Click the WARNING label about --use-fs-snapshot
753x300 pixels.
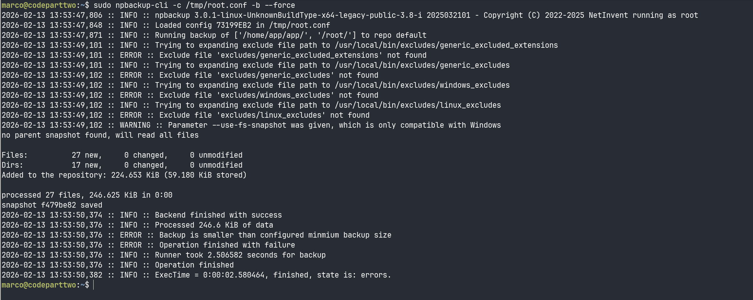[x=135, y=125]
